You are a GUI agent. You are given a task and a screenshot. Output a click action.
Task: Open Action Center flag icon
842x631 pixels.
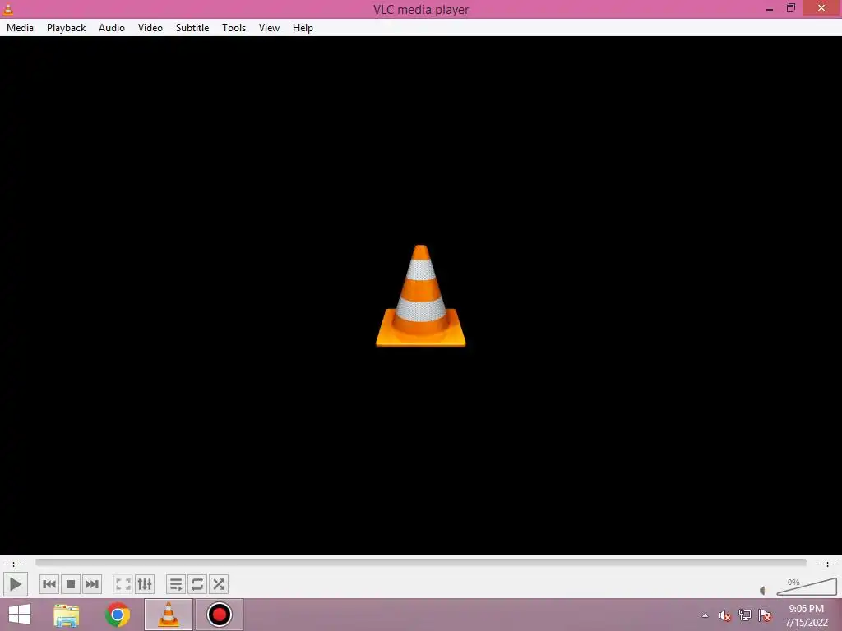pyautogui.click(x=765, y=615)
